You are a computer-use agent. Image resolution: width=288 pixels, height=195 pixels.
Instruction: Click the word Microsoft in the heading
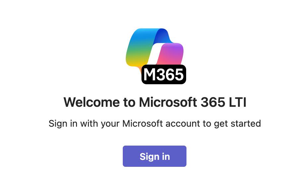coord(168,102)
